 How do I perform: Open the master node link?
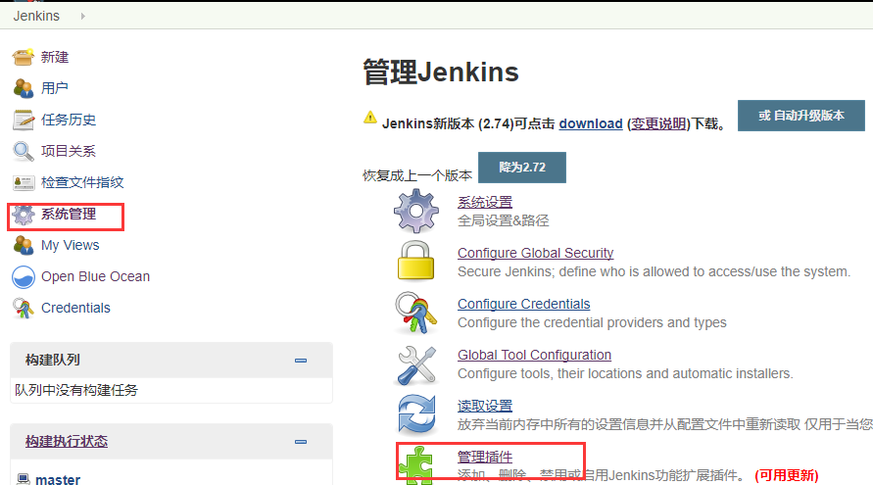pos(58,479)
